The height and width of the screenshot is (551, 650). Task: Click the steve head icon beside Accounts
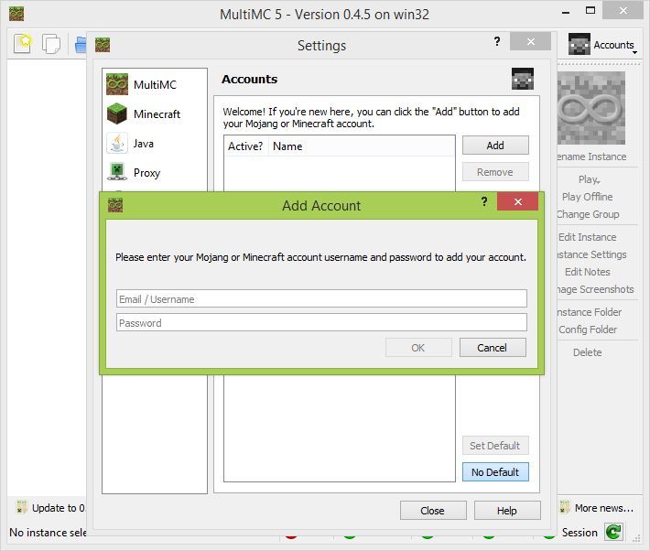pos(580,44)
